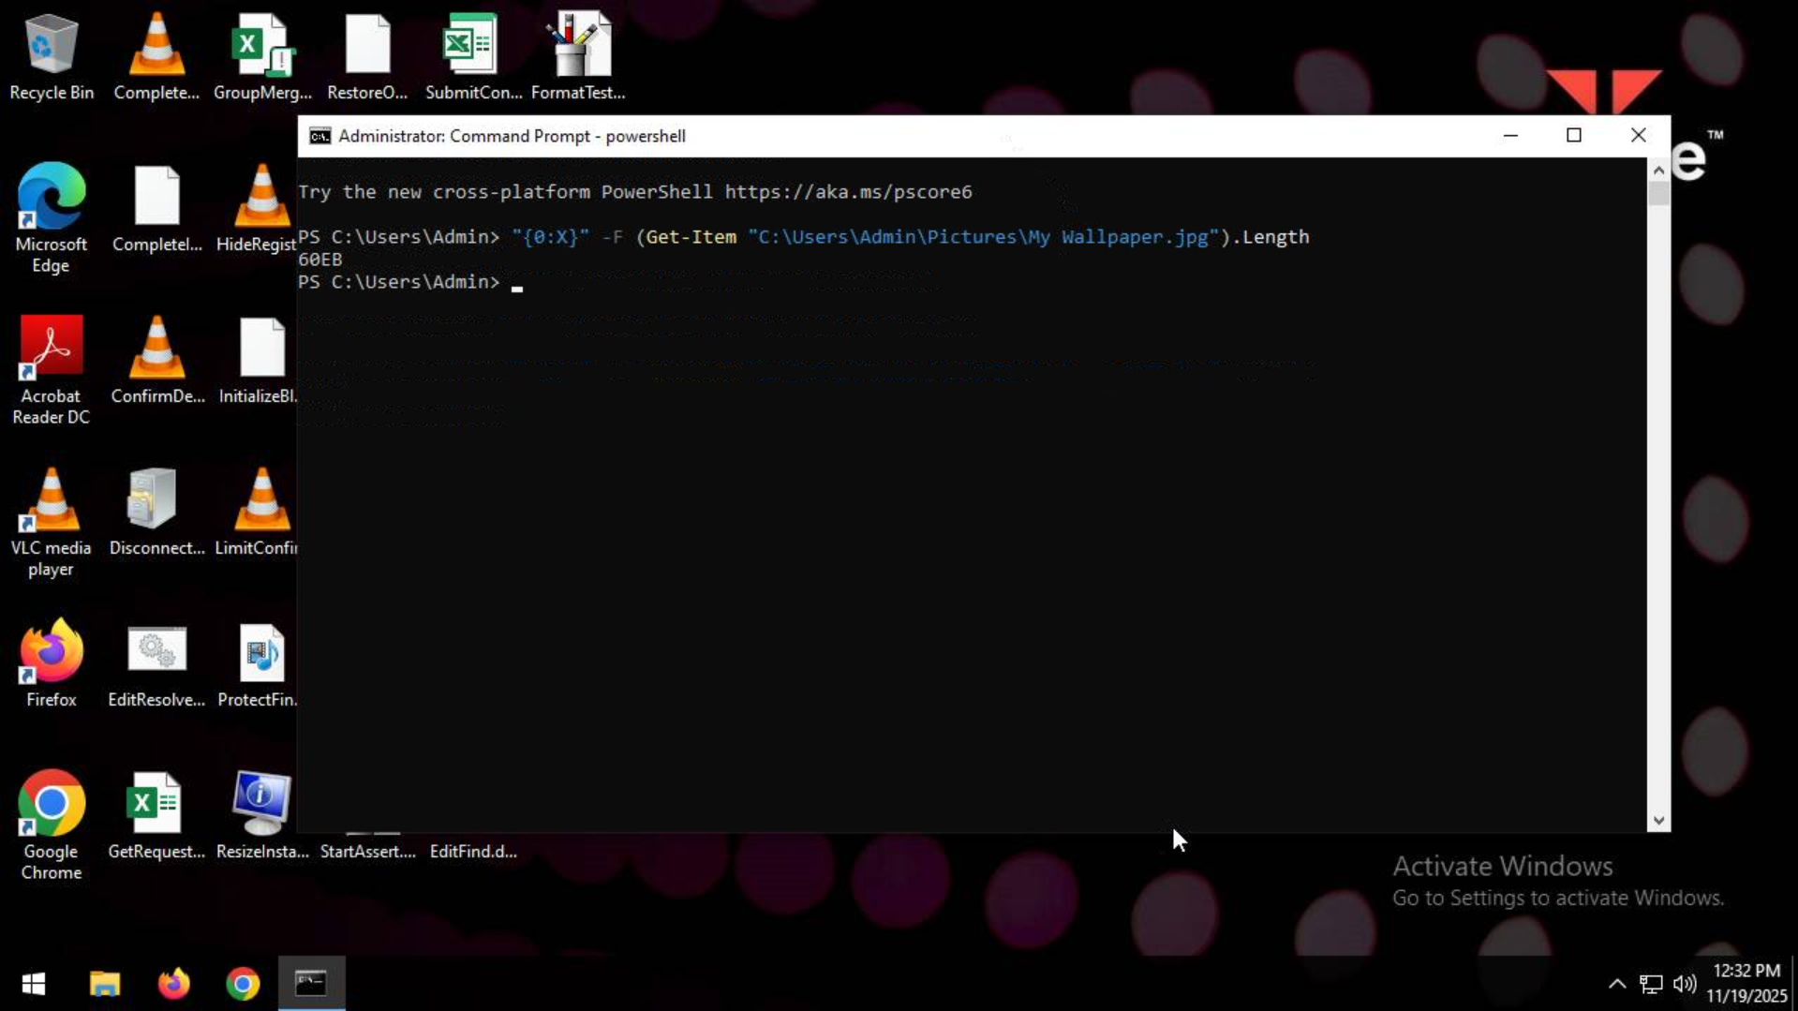Select the EditFind.d... desktop file label
Viewport: 1798px width, 1011px height.
(473, 851)
